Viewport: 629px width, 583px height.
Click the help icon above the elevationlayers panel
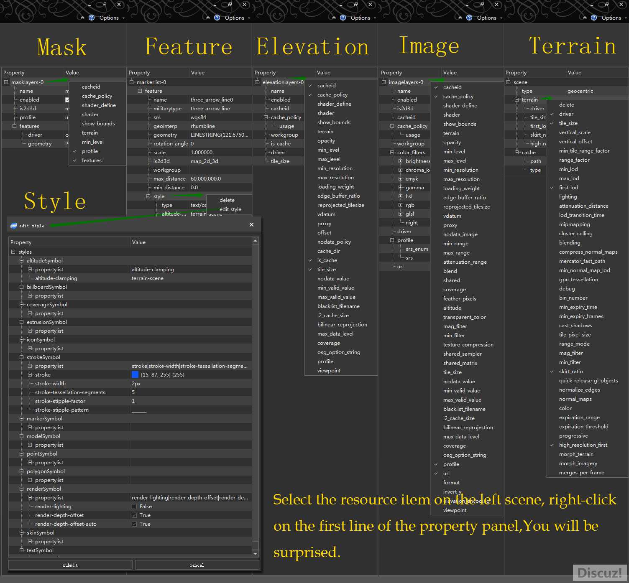coord(343,18)
